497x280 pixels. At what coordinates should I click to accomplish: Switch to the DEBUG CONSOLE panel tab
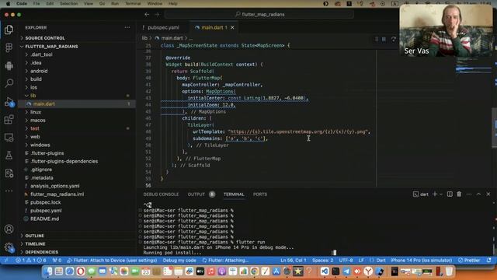pos(161,194)
